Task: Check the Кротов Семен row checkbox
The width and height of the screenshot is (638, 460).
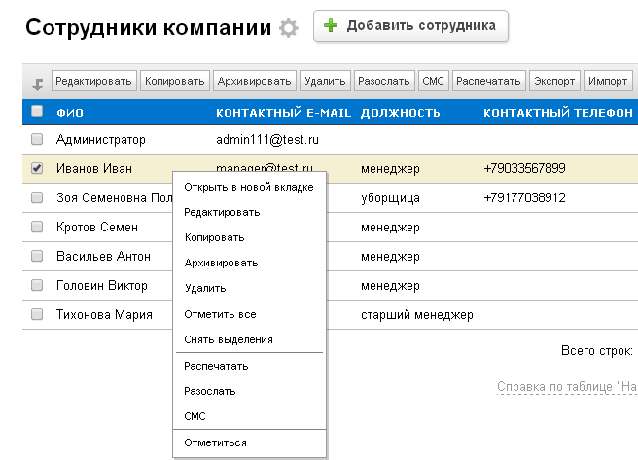Action: (37, 227)
